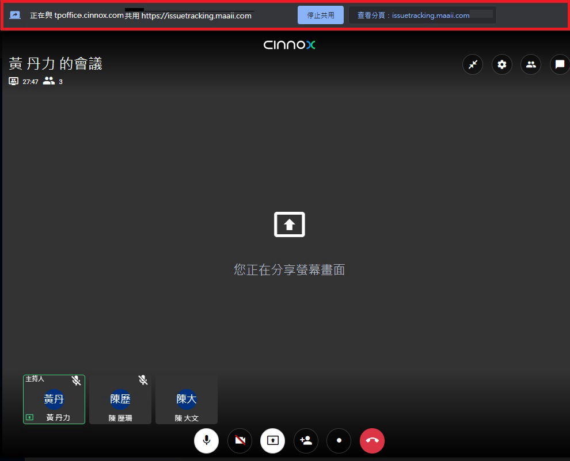Select the 陳大文 participant tile

point(187,399)
